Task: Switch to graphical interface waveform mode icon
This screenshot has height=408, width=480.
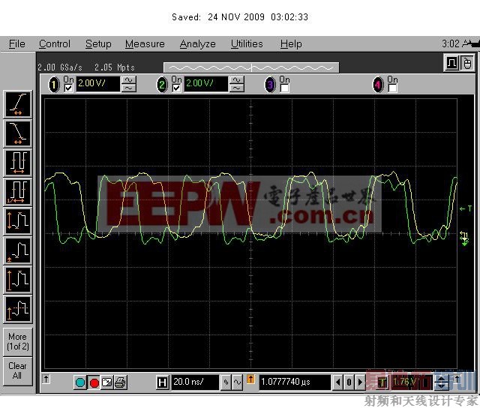Action: [451, 63]
